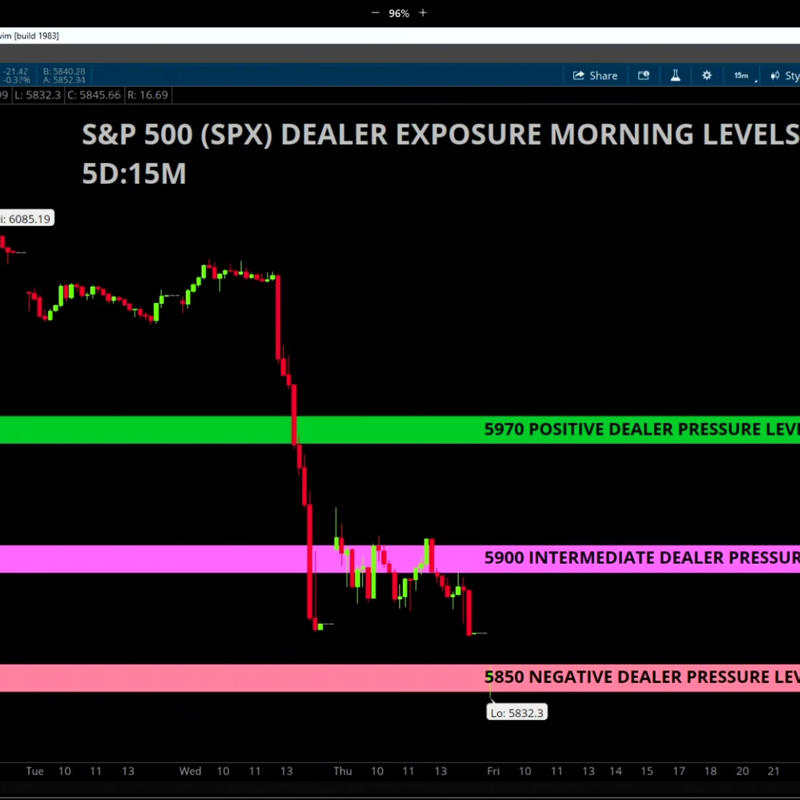This screenshot has width=800, height=800.
Task: Open the chart alerts calendar icon
Action: (x=643, y=75)
